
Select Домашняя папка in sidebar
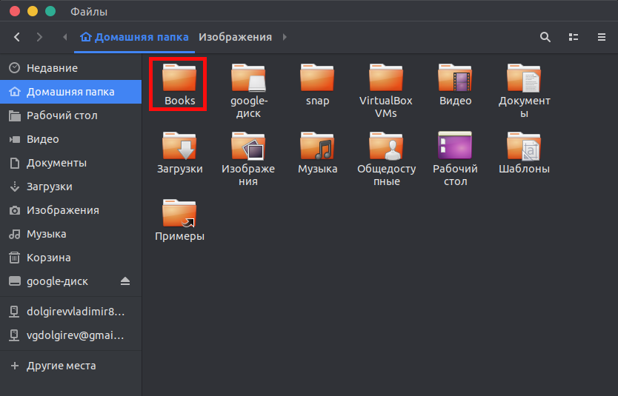point(71,92)
